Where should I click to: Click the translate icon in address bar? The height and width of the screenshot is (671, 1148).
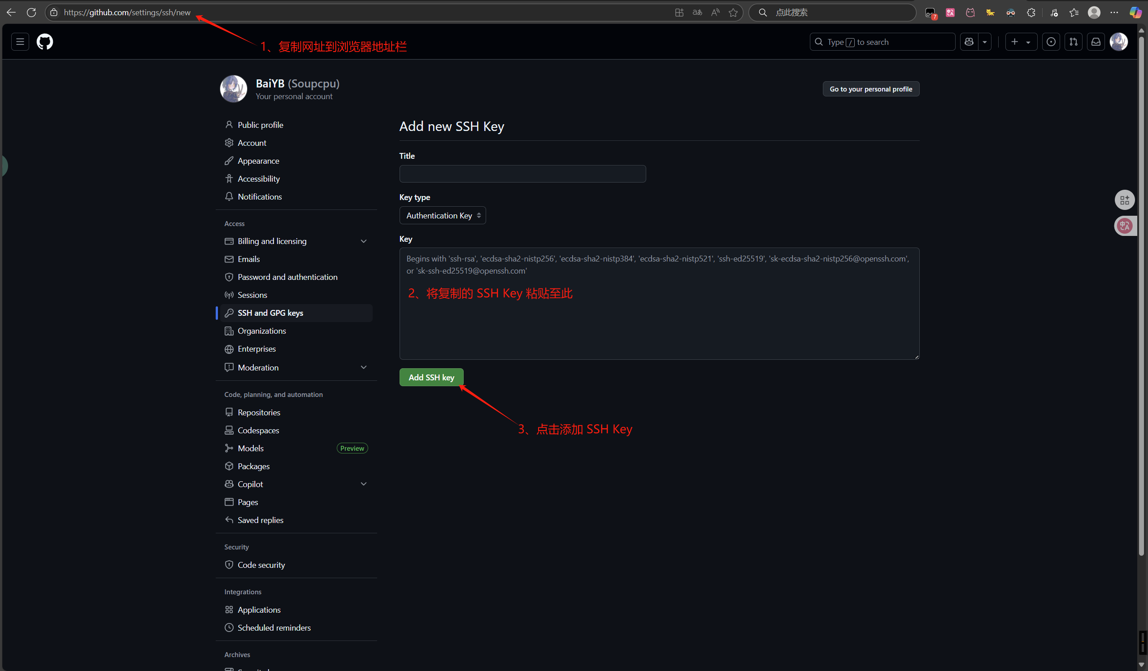pyautogui.click(x=697, y=12)
